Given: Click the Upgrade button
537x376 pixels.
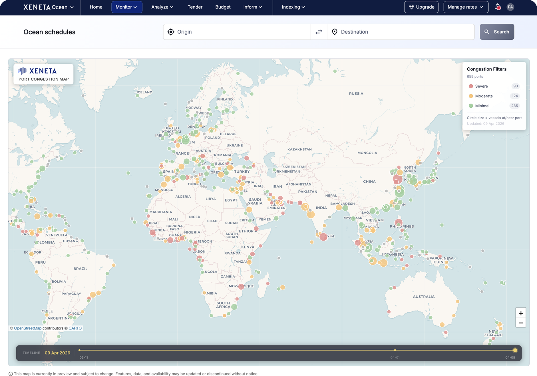Looking at the screenshot, I should tap(421, 7).
